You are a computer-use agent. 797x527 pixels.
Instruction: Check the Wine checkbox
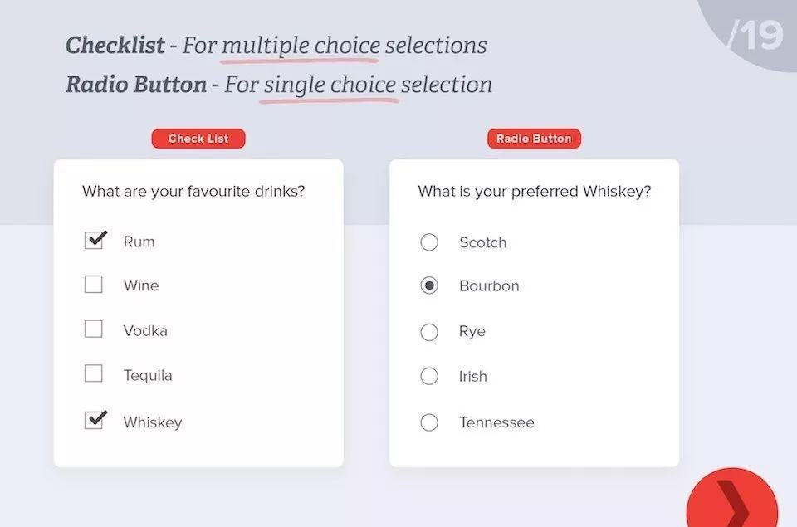pos(94,285)
